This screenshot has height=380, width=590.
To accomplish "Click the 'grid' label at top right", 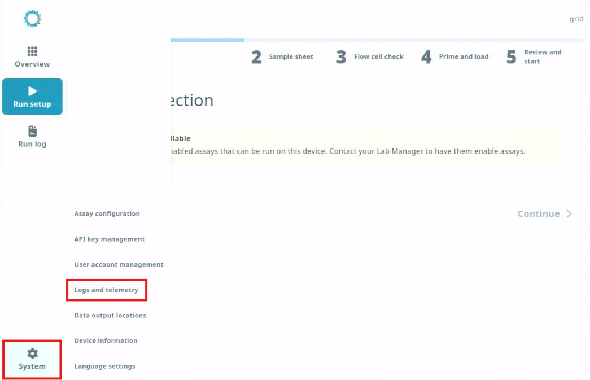I will (576, 19).
